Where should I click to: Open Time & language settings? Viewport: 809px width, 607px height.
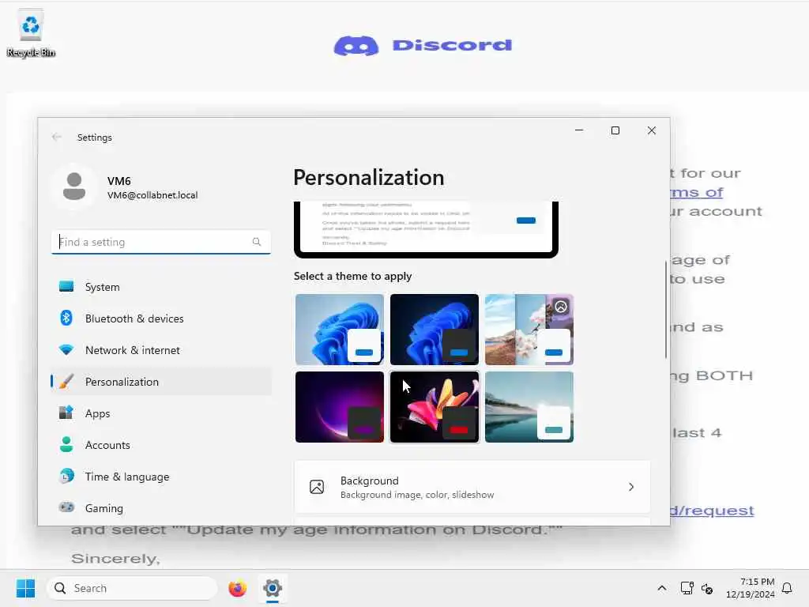pyautogui.click(x=161, y=476)
